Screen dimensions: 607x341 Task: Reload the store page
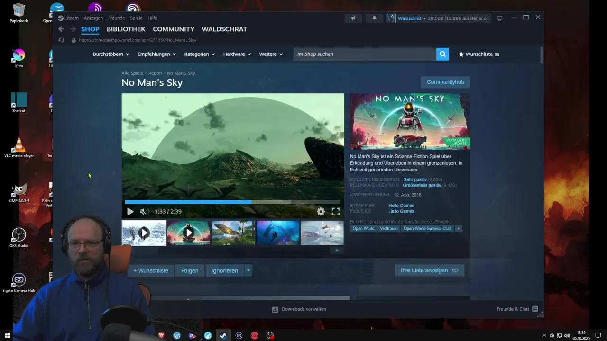click(61, 40)
